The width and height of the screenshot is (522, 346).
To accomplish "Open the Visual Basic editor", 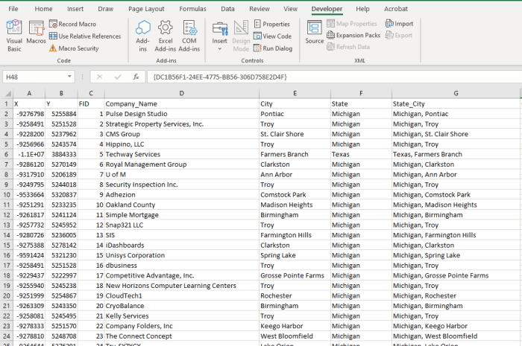I will pos(14,35).
